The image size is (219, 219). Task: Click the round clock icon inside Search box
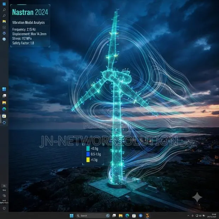[x=107, y=216]
